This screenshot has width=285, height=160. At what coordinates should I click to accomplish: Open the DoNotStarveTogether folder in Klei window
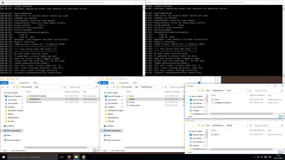click(37, 96)
